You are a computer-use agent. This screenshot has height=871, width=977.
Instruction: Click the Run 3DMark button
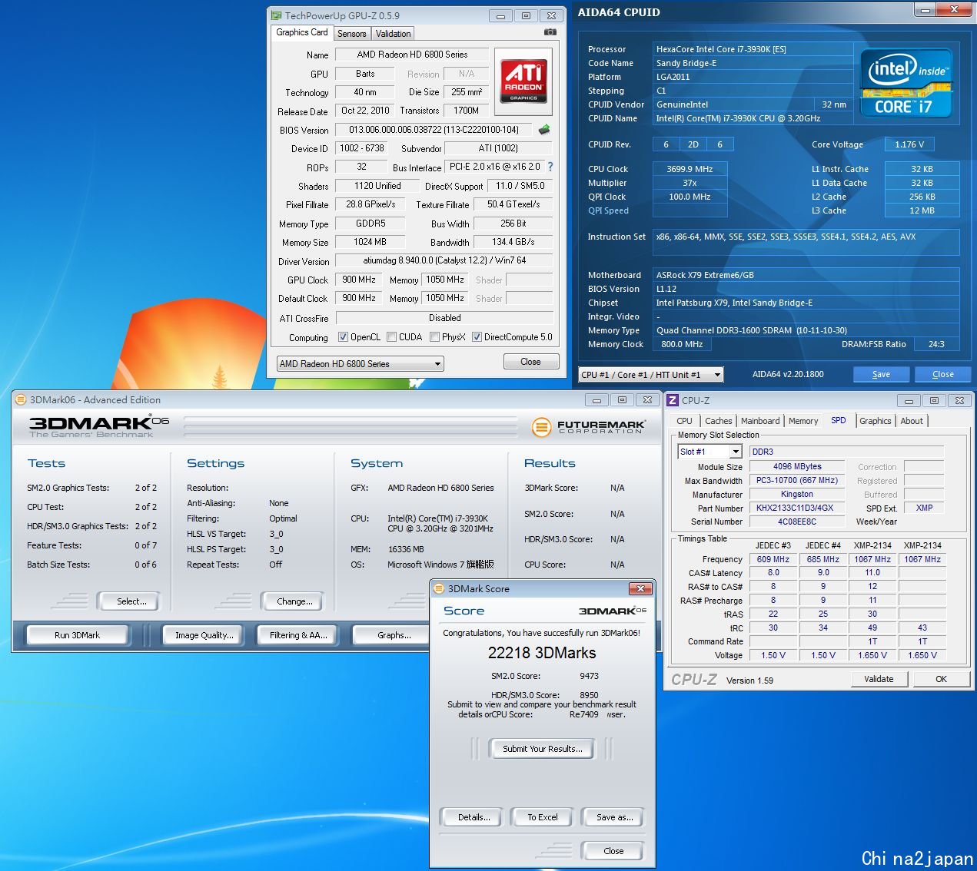[x=77, y=635]
